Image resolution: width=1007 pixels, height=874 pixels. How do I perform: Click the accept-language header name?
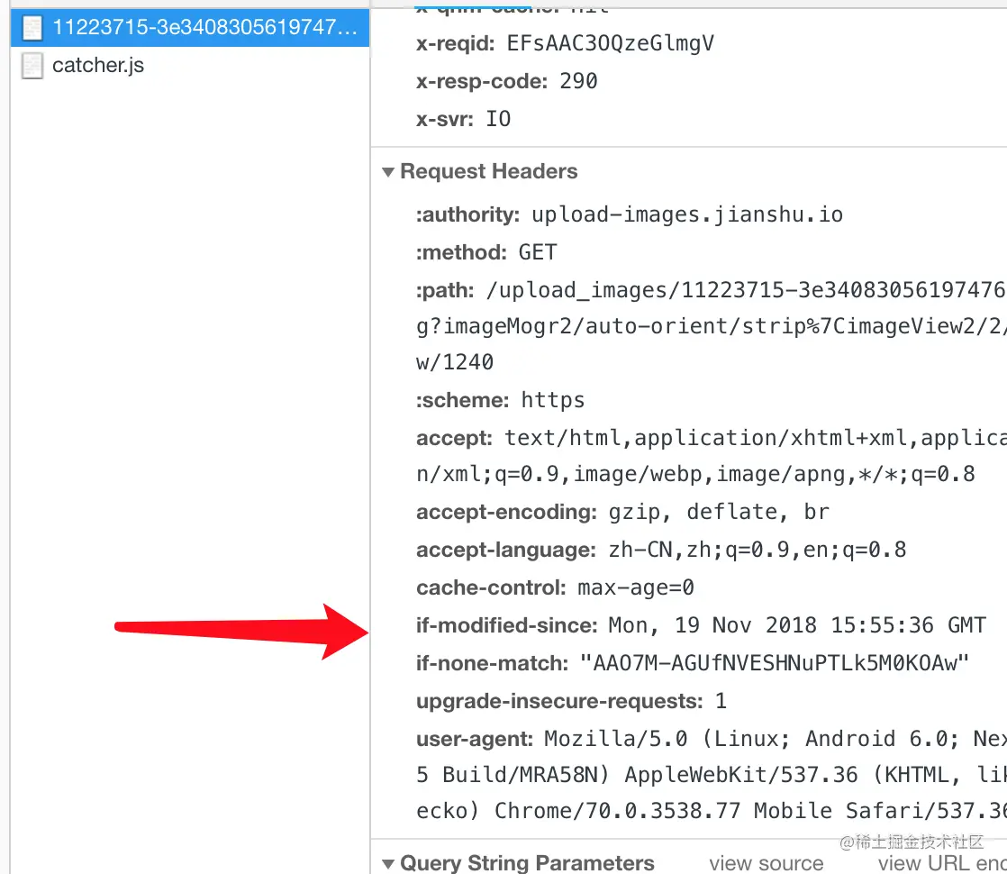(507, 551)
